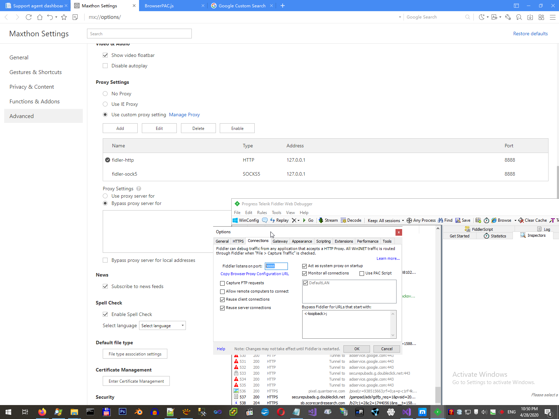This screenshot has height=419, width=559.
Task: Enable the Disable autoplay checkbox
Action: (x=105, y=66)
